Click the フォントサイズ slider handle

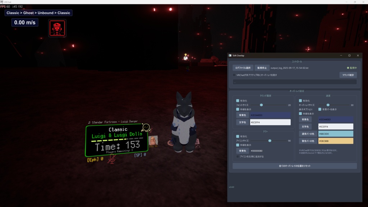coord(261,105)
